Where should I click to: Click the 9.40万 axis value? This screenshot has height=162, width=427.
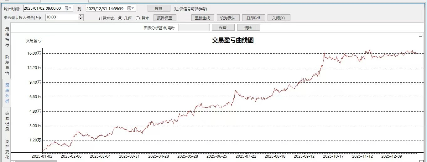tap(35, 82)
